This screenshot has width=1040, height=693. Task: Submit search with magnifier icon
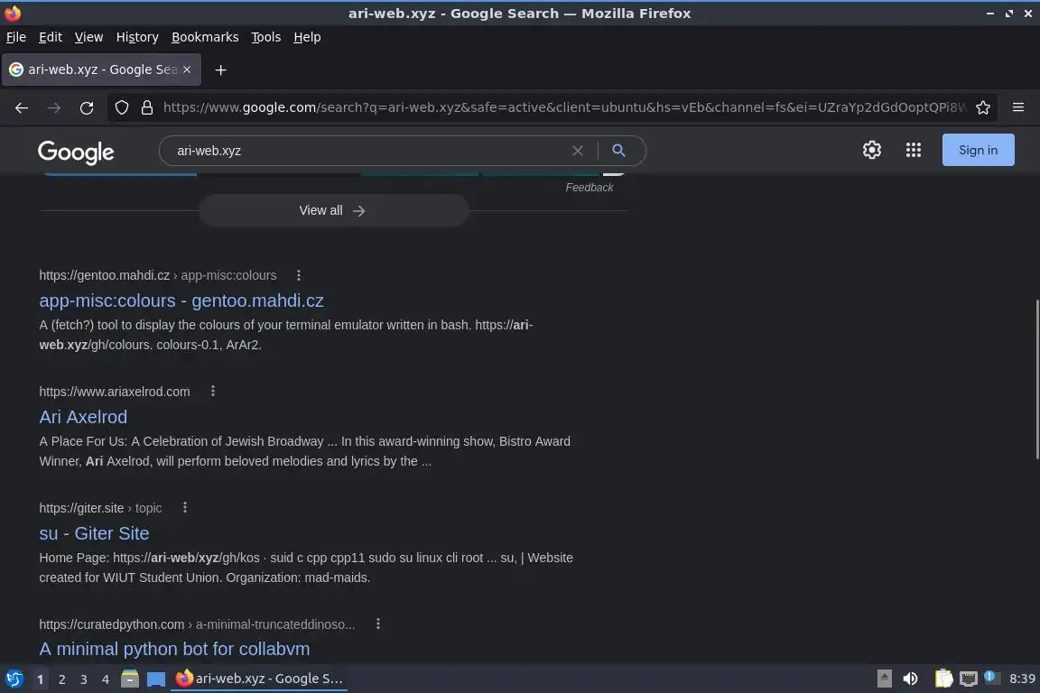618,151
